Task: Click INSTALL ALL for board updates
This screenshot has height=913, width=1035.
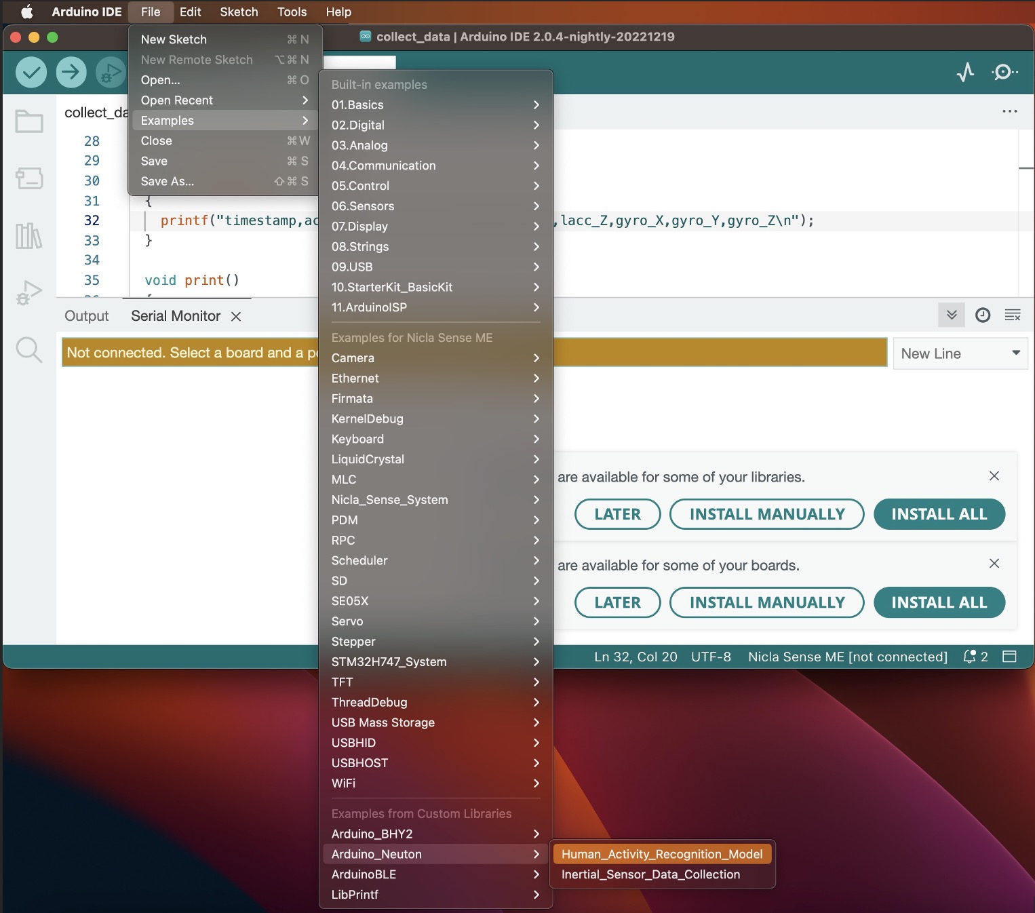Action: click(x=939, y=602)
